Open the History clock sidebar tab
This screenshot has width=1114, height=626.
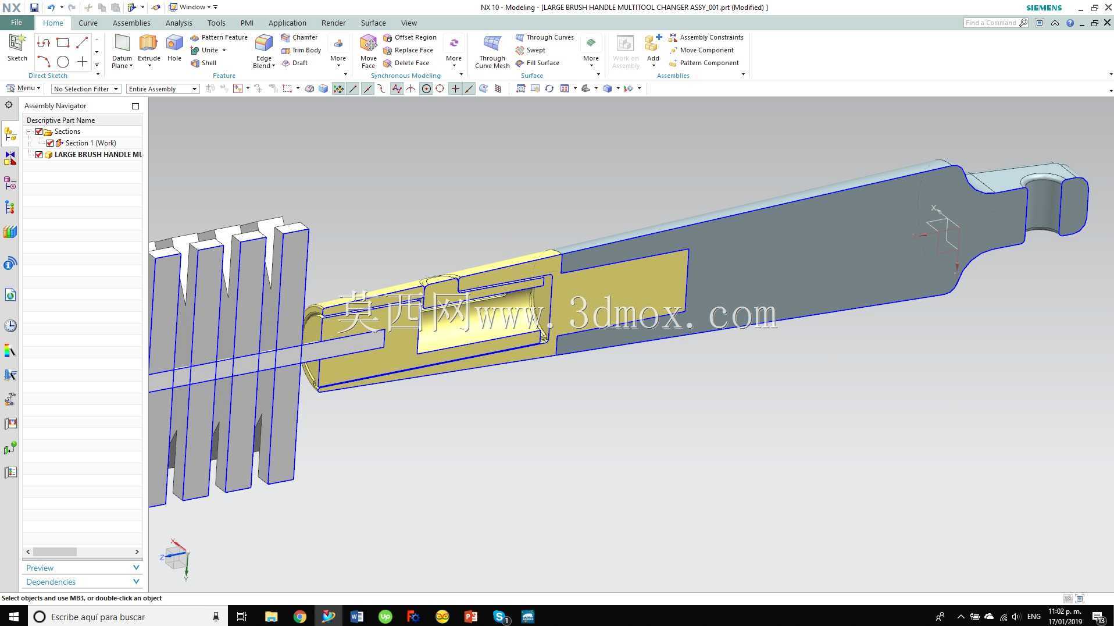[10, 326]
